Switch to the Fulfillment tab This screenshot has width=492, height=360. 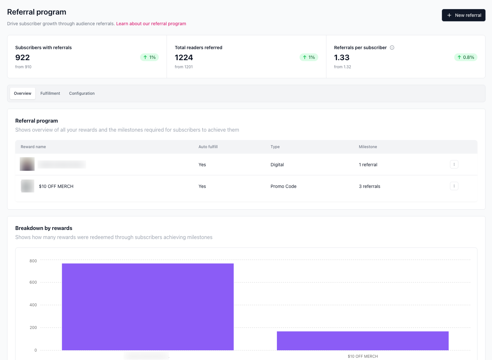pos(50,93)
